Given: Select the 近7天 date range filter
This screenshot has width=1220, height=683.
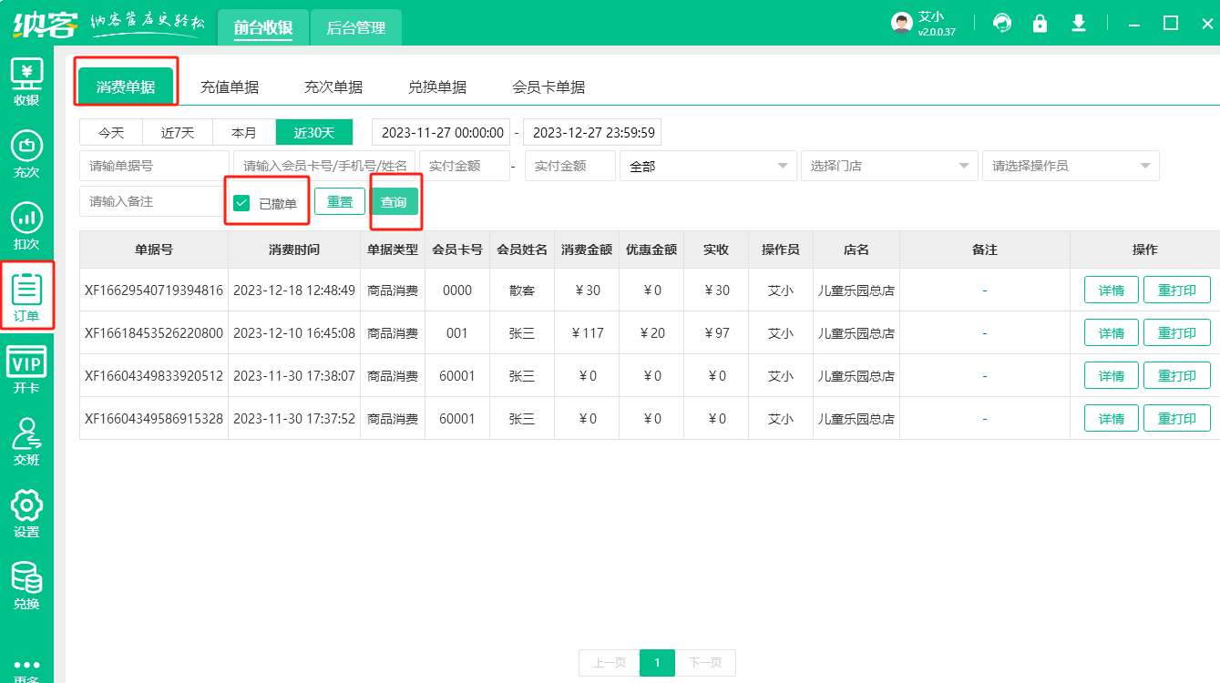Looking at the screenshot, I should (178, 133).
